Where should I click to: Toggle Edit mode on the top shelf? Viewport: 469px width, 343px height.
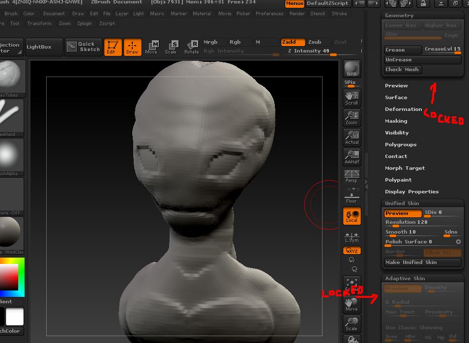click(113, 47)
